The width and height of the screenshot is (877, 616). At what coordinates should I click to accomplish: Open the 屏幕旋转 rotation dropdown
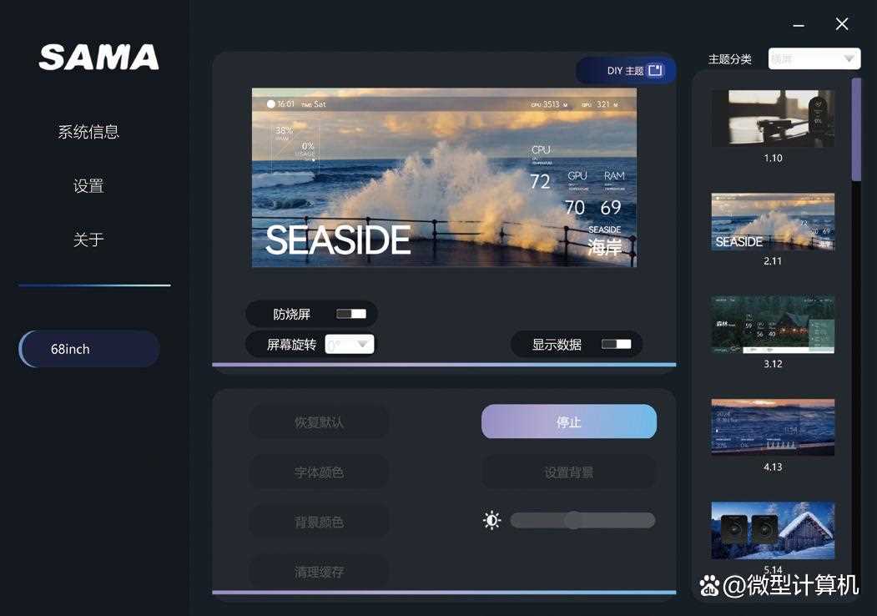click(x=350, y=344)
